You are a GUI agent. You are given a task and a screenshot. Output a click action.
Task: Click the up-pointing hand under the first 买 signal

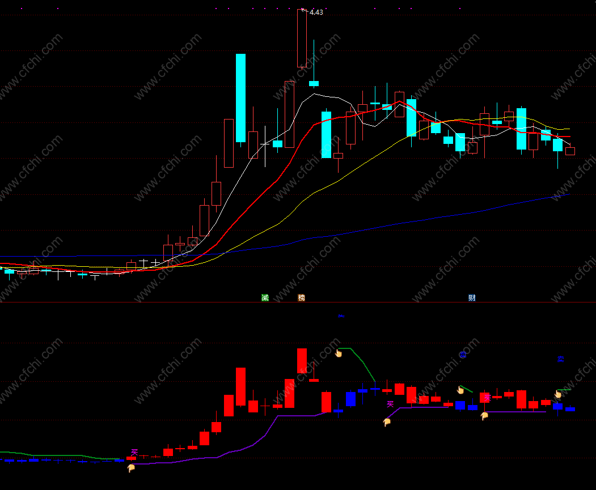131,468
